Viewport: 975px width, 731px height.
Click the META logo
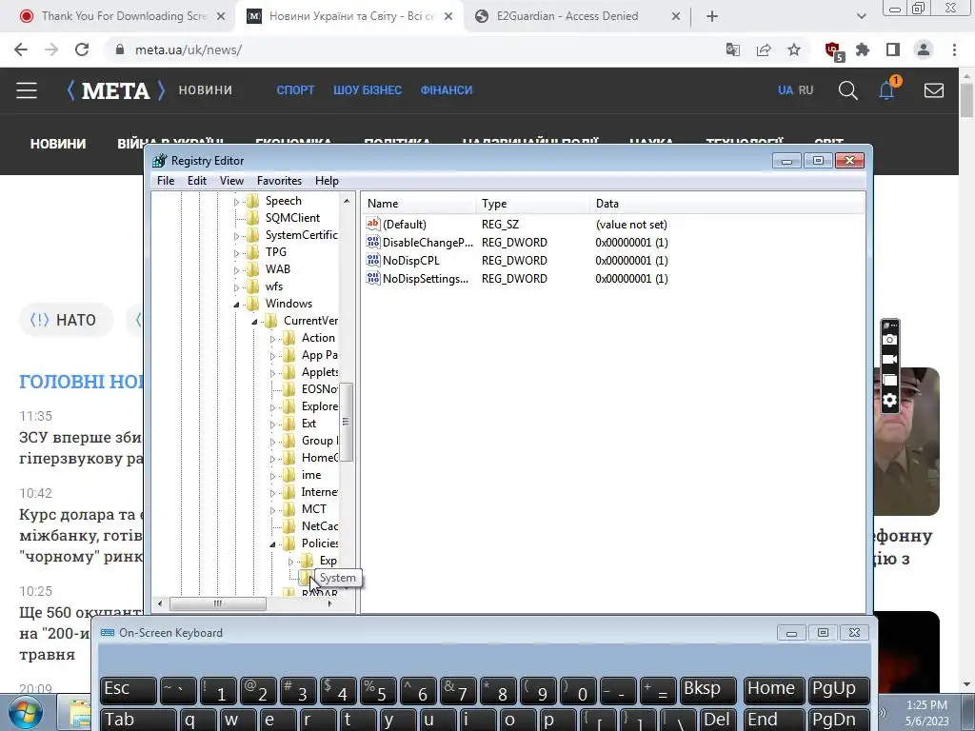116,90
